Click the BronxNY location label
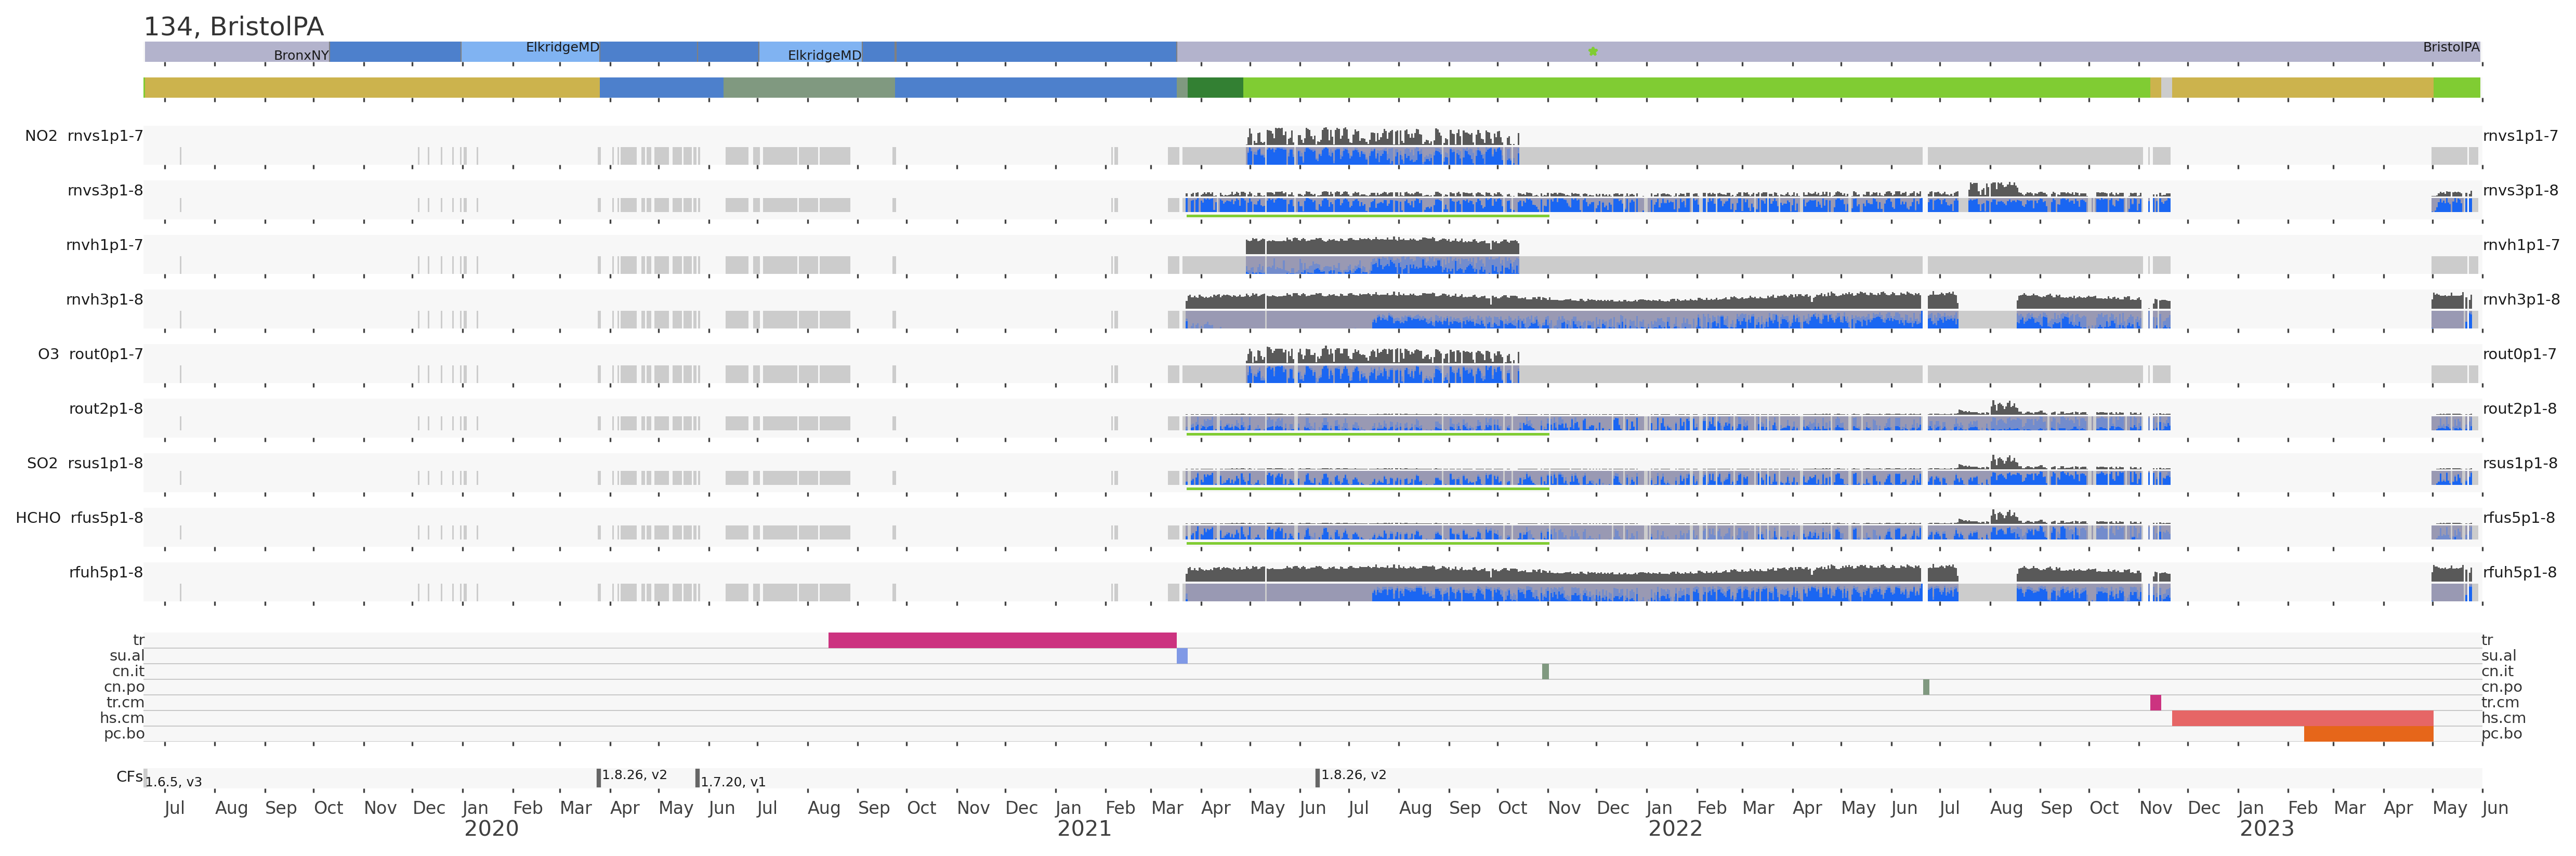 tap(301, 55)
